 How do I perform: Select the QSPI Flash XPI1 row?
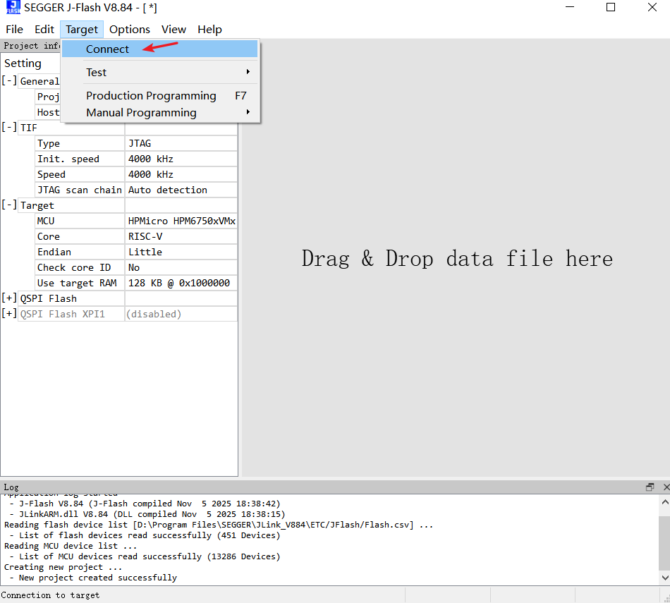[x=71, y=314]
